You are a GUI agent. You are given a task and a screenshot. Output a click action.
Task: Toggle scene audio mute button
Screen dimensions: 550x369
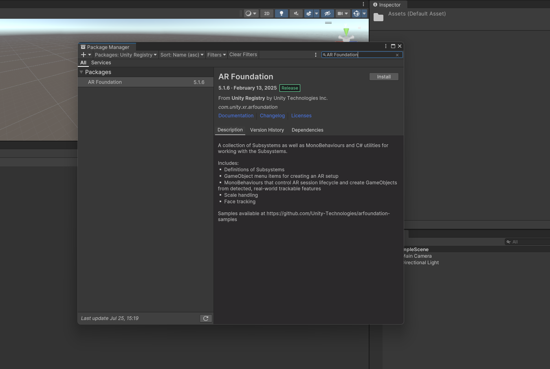(x=296, y=13)
